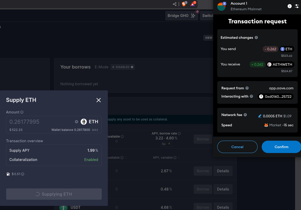Click E-Mode settings gear icon
The image size is (301, 210).
point(132,67)
